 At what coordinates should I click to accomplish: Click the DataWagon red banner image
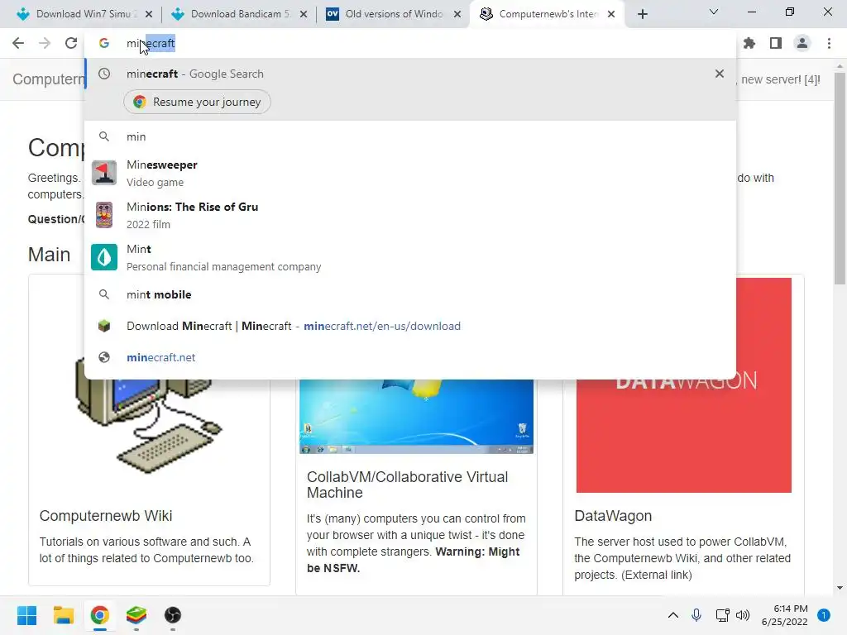[684, 437]
